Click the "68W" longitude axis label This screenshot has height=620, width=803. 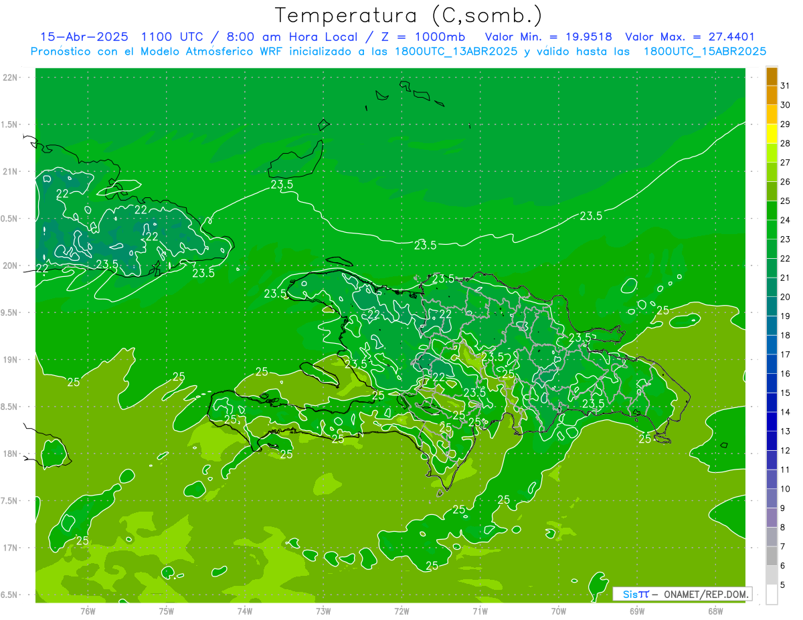click(x=715, y=611)
